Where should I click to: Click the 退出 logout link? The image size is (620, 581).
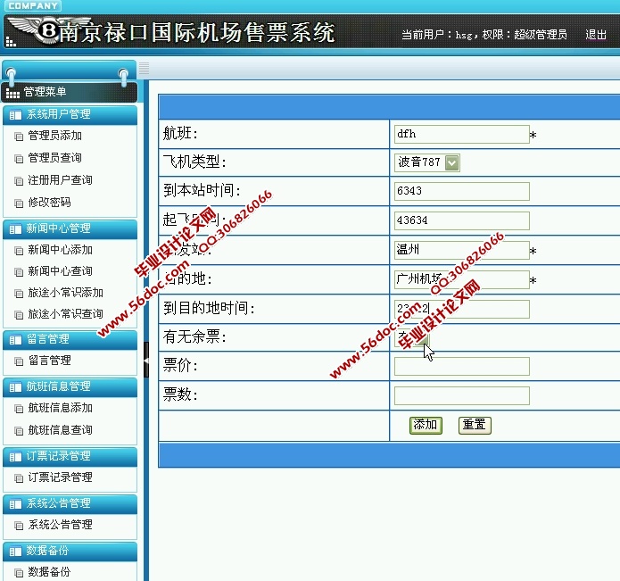click(596, 35)
